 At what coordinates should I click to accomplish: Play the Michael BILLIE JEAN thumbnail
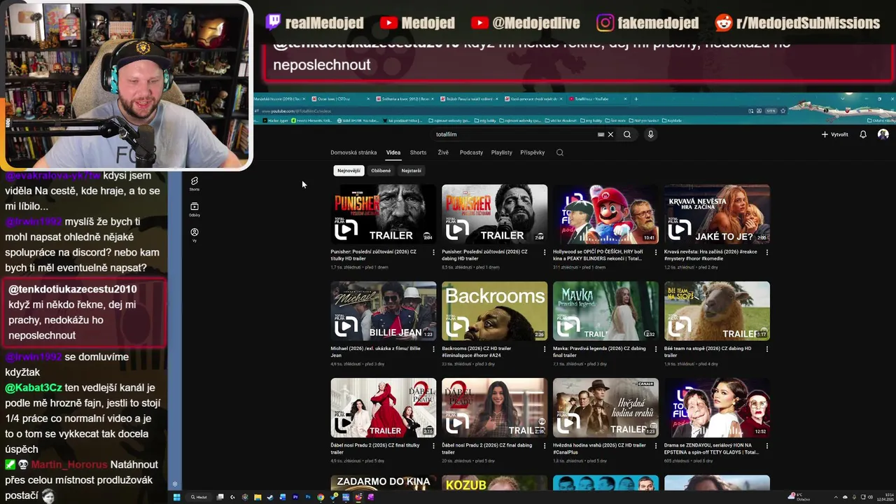point(384,311)
